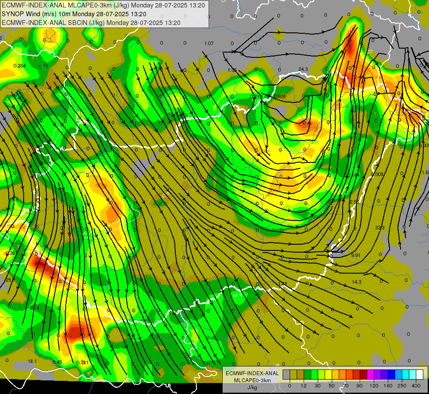
Task: Click the 30 legend tick label
Action: (x=318, y=386)
